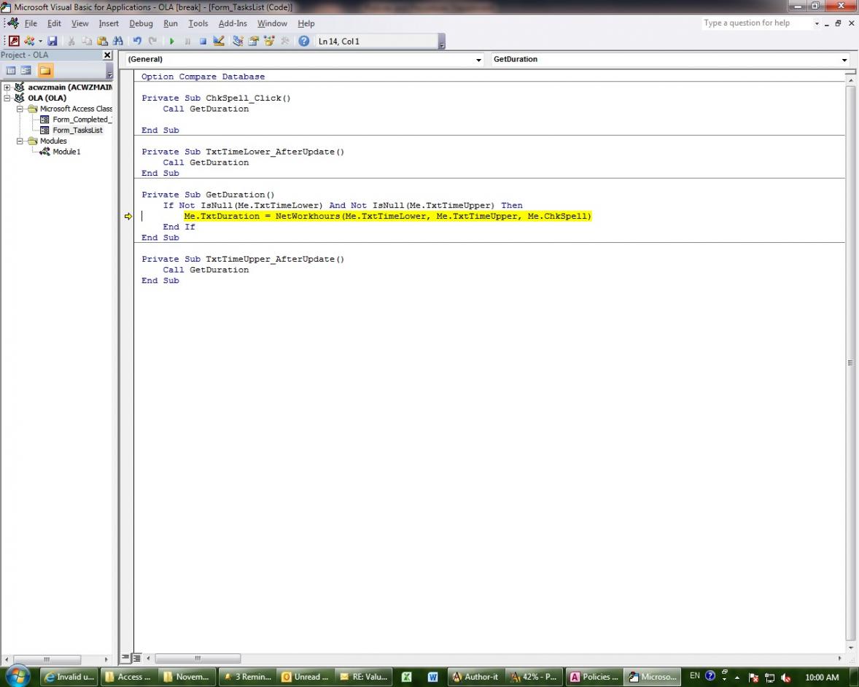
Task: Toggle Folders view in Project pane
Action: [x=45, y=71]
